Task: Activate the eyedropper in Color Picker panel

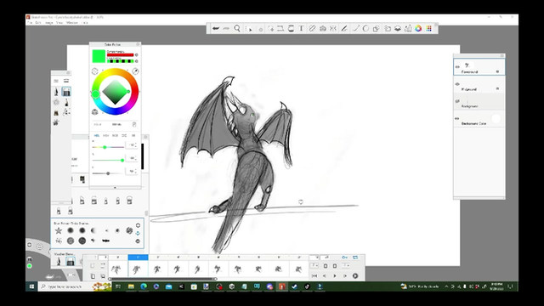Action: click(135, 71)
